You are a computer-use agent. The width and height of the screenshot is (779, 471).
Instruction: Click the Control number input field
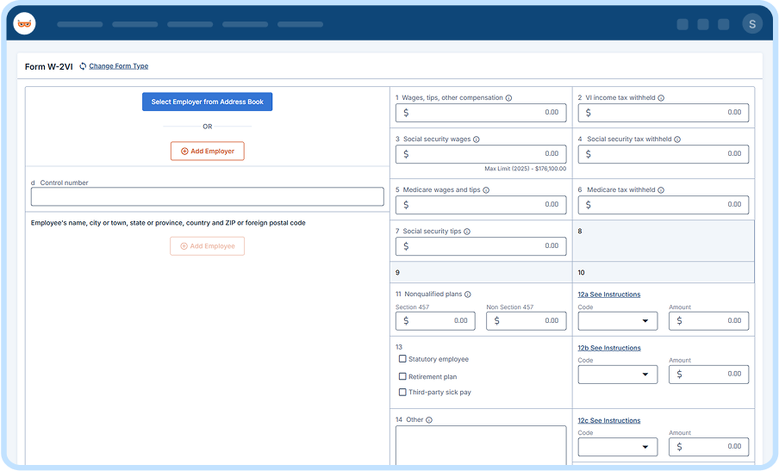coord(207,196)
